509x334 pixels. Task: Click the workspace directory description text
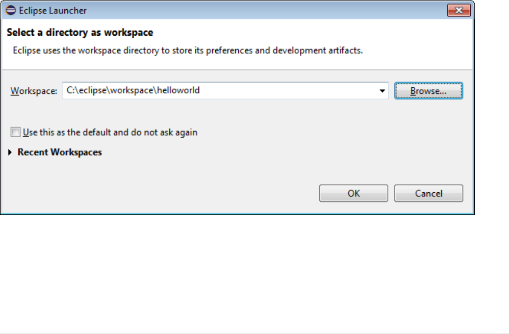[187, 51]
